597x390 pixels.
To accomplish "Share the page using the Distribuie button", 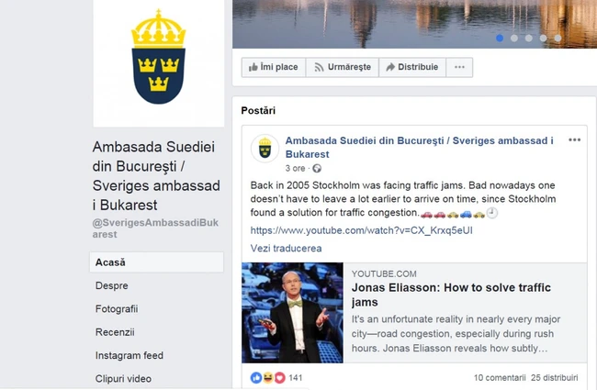I will tap(412, 67).
